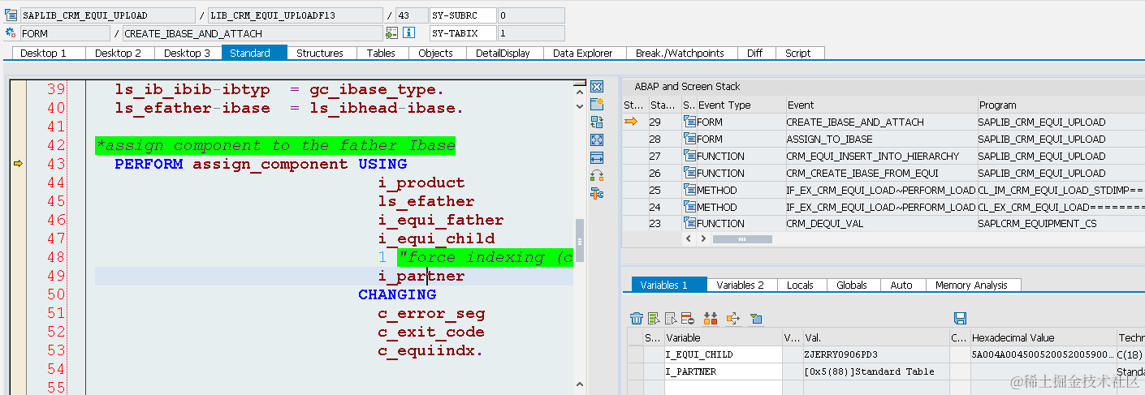Click the stack table right scroll arrow
This screenshot has width=1145, height=395.
click(x=704, y=239)
